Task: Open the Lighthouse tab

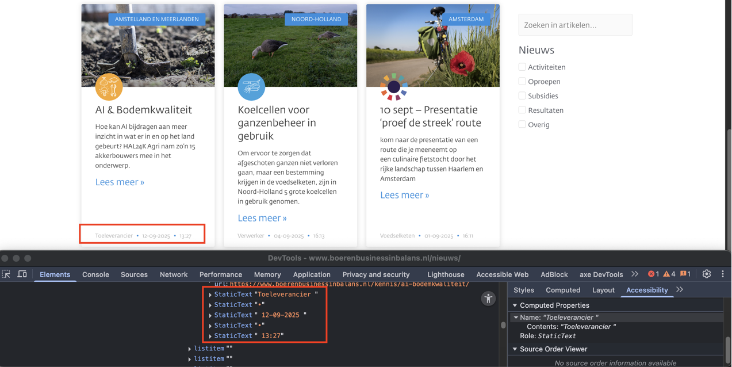Action: point(446,274)
